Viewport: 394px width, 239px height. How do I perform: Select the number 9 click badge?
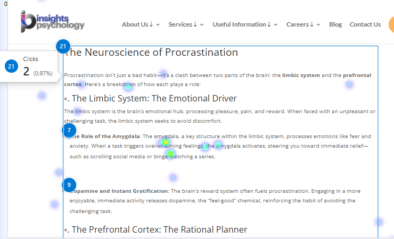coord(69,185)
